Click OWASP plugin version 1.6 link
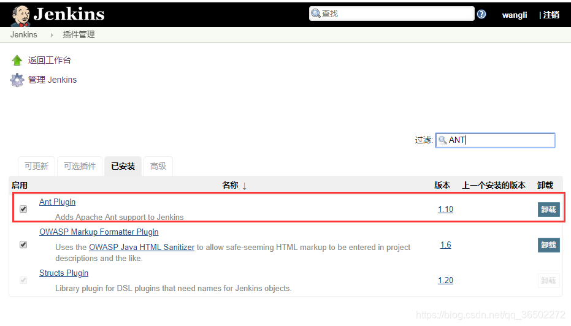The height and width of the screenshot is (326, 571). tap(445, 245)
